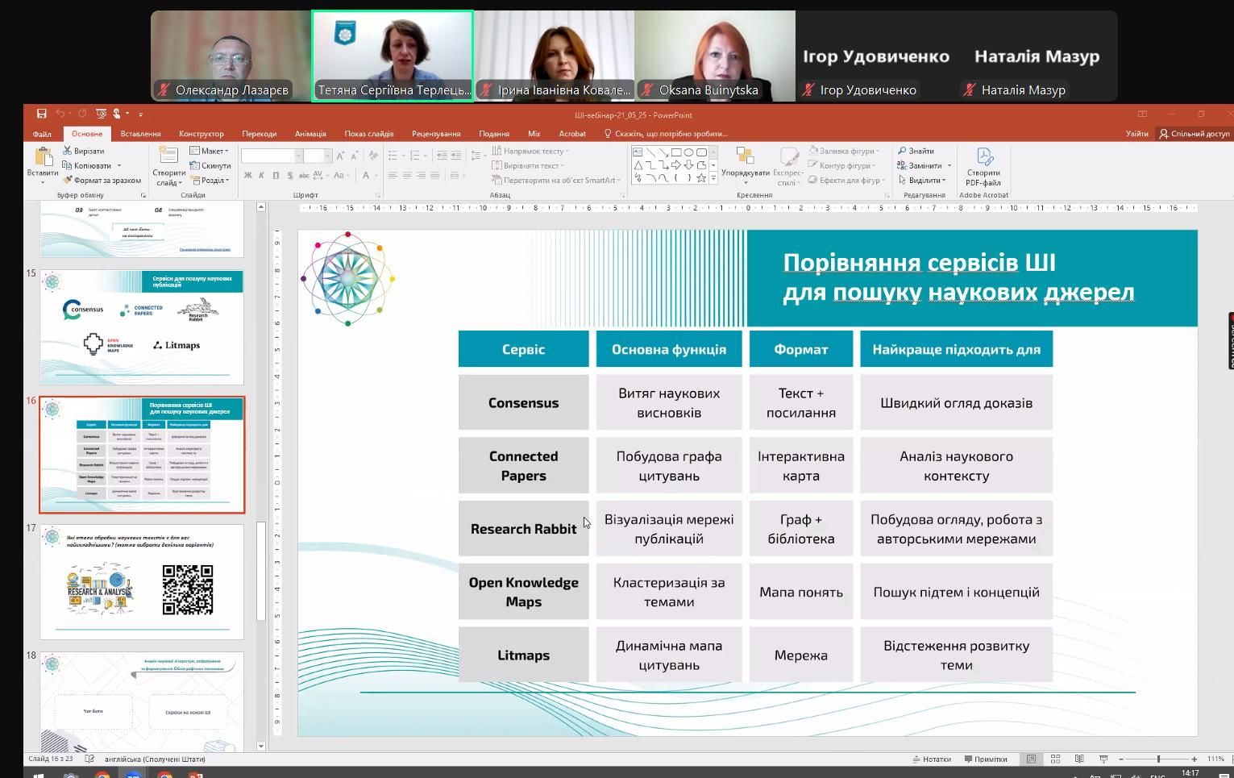This screenshot has height=778, width=1234.
Task: Toggle bold (Ж) formatting
Action: point(248,175)
